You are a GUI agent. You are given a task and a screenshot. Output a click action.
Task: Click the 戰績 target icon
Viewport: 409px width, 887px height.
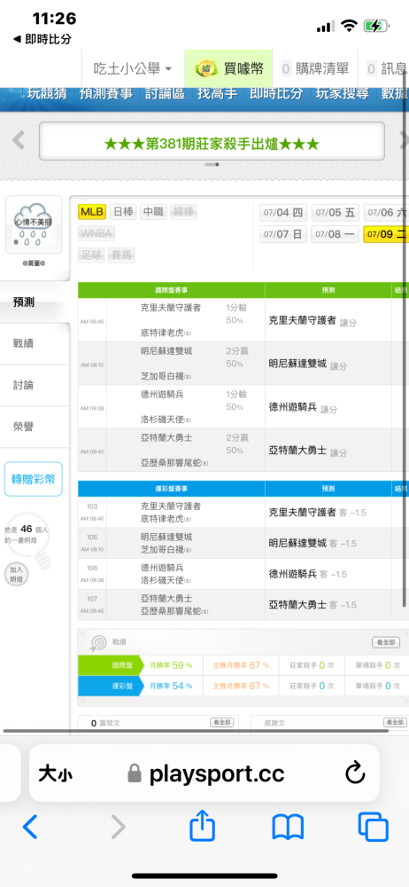(98, 642)
